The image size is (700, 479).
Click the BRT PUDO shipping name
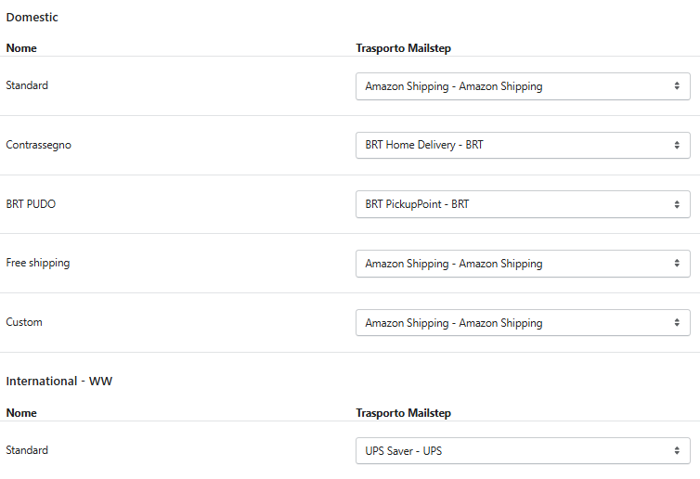(31, 203)
